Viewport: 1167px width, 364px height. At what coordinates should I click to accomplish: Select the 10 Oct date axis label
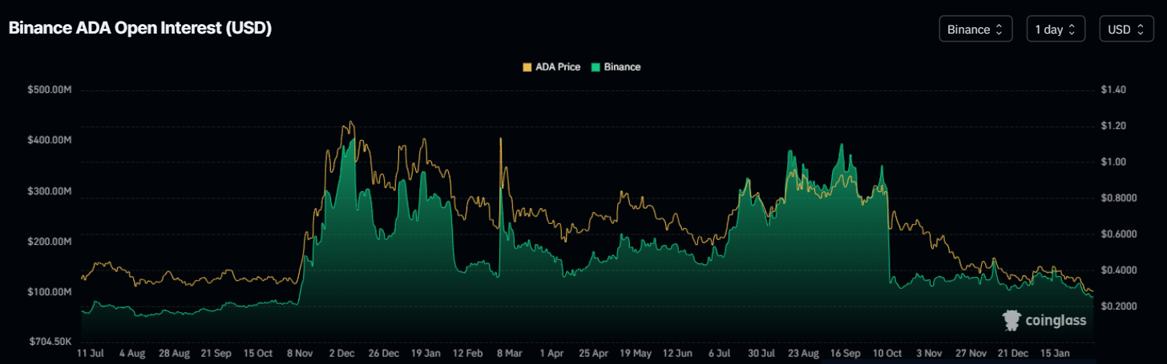[886, 352]
